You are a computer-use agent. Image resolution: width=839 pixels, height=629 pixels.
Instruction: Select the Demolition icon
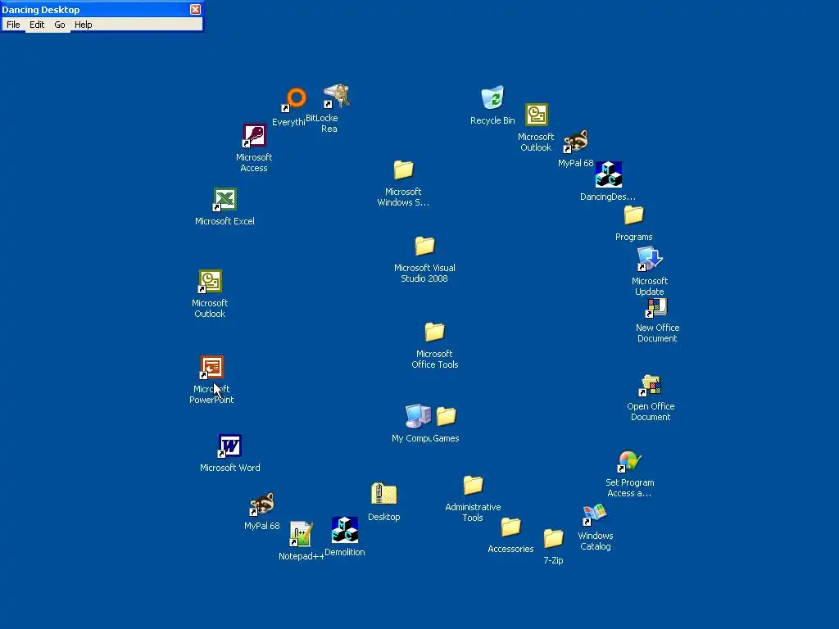coord(345,530)
